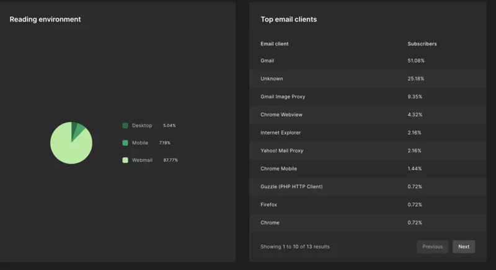
Task: Click the 9.35% subscribers value
Action: coord(415,97)
